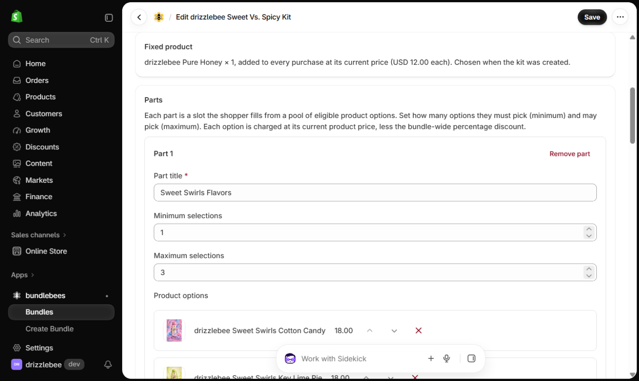Click the Shopify logo
Screen dimensions: 639x381
pyautogui.click(x=17, y=17)
